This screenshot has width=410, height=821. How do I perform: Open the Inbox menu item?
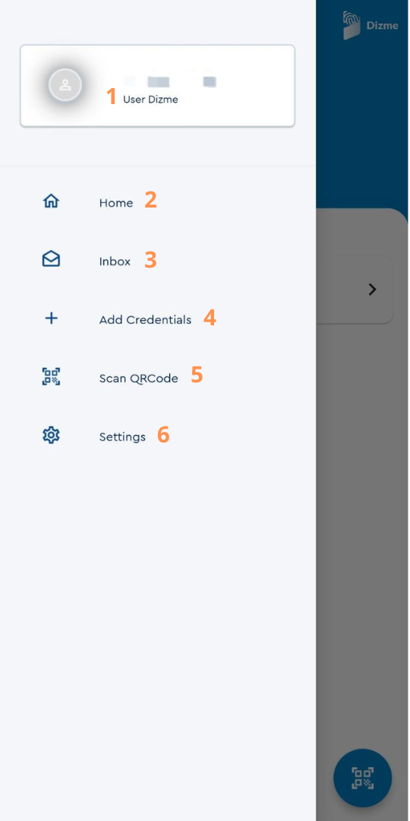(x=115, y=262)
